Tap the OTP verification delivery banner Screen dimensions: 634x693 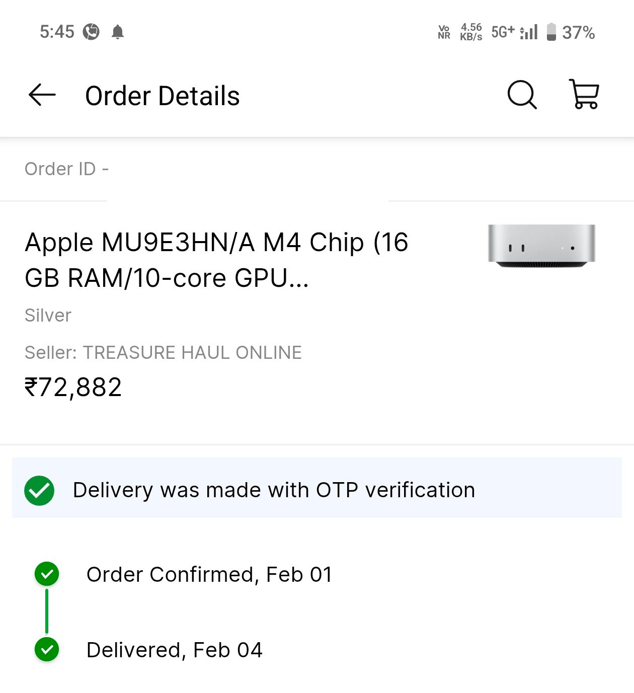[317, 488]
